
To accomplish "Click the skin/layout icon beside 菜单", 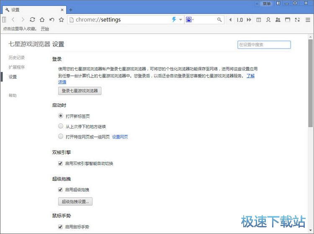I will 278,3.
